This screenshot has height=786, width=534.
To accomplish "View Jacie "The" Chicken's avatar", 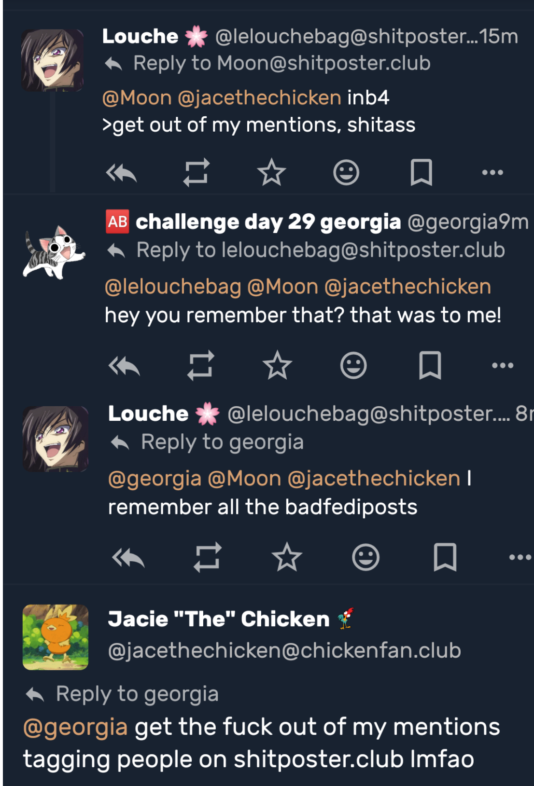I will pos(56,637).
